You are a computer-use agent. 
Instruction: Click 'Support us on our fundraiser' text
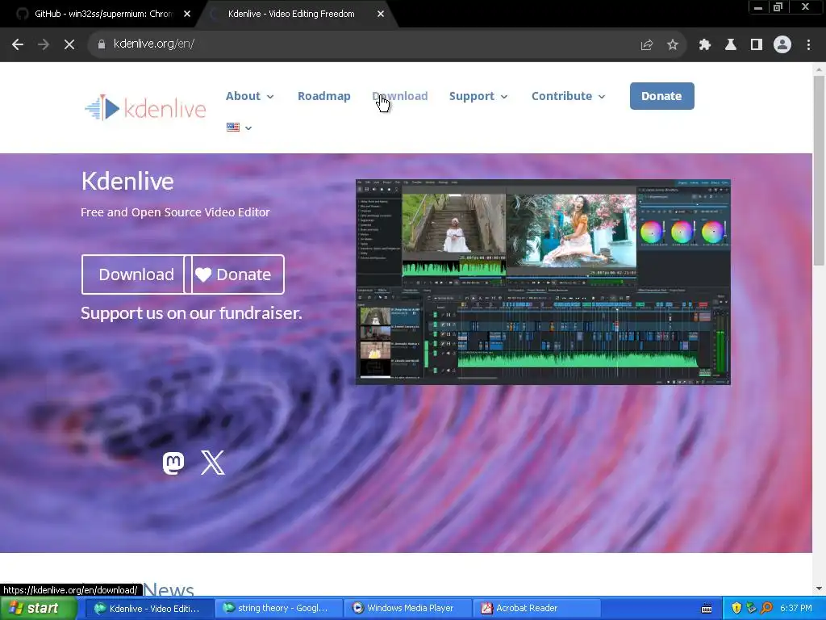pyautogui.click(x=191, y=313)
